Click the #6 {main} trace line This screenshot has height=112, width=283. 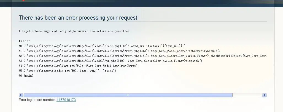point(26,76)
